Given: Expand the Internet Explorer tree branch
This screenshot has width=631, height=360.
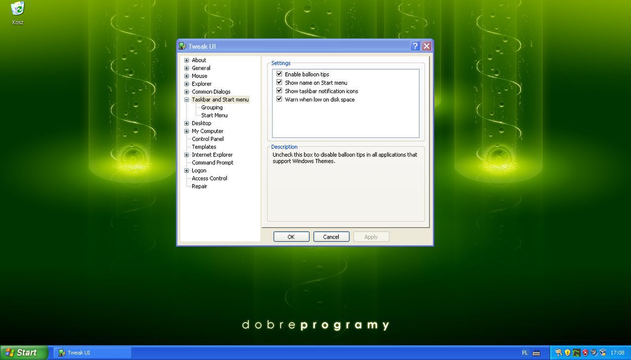Looking at the screenshot, I should click(186, 155).
